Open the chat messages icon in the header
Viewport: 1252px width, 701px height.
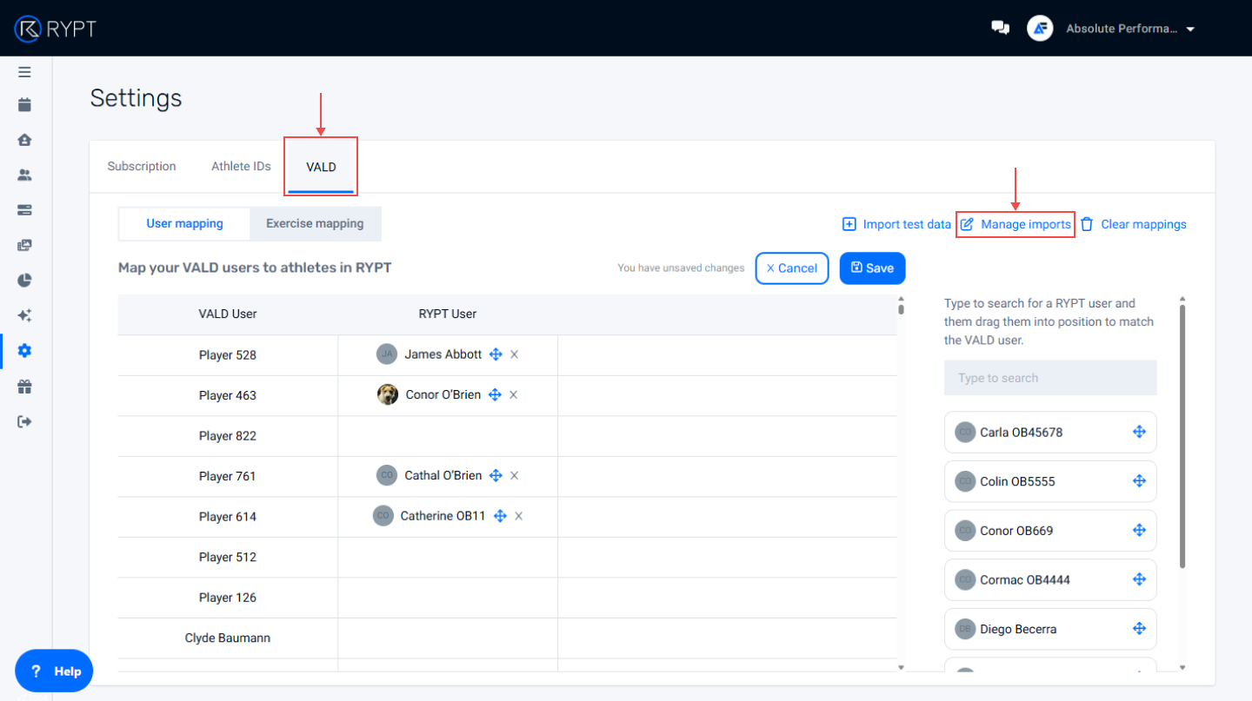pyautogui.click(x=1001, y=28)
